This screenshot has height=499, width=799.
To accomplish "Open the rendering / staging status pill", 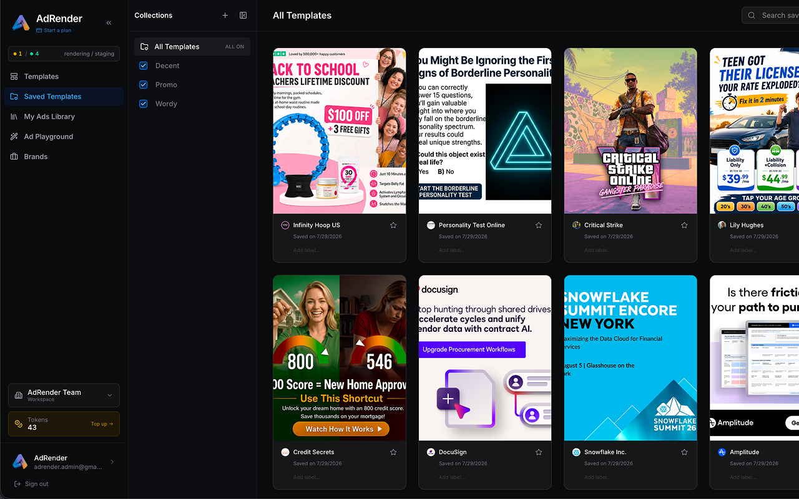I will (x=64, y=54).
